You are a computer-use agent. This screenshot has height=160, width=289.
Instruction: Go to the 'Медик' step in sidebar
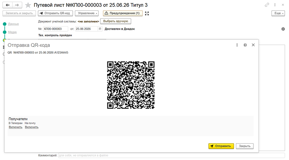click(x=13, y=32)
